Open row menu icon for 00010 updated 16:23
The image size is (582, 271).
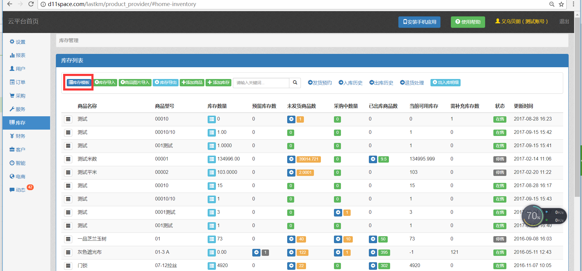click(x=68, y=119)
